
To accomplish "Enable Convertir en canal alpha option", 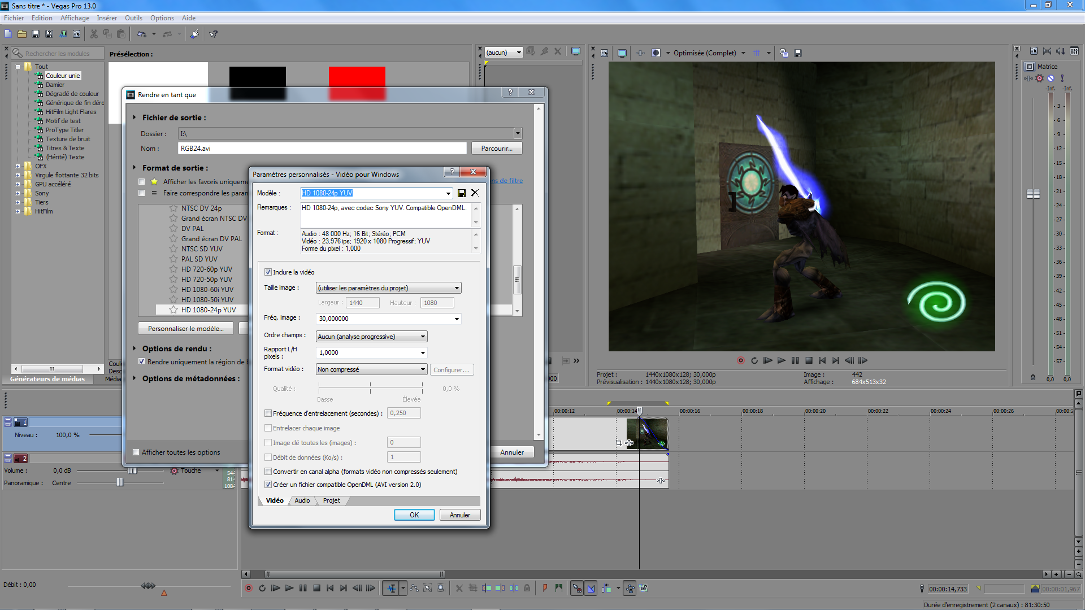I will [x=268, y=472].
